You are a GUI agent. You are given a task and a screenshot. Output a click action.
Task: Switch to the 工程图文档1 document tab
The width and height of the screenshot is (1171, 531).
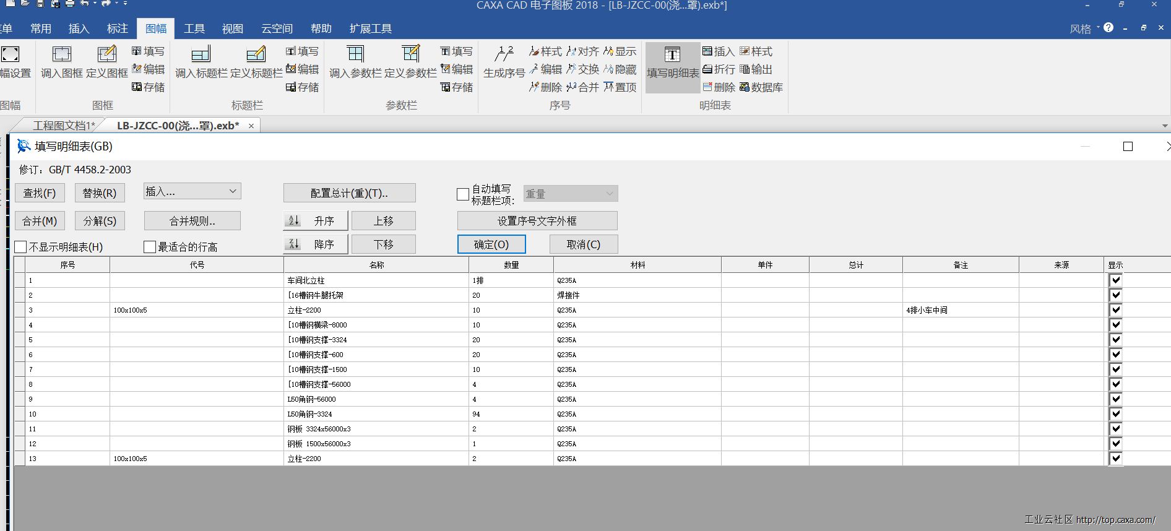(x=63, y=126)
